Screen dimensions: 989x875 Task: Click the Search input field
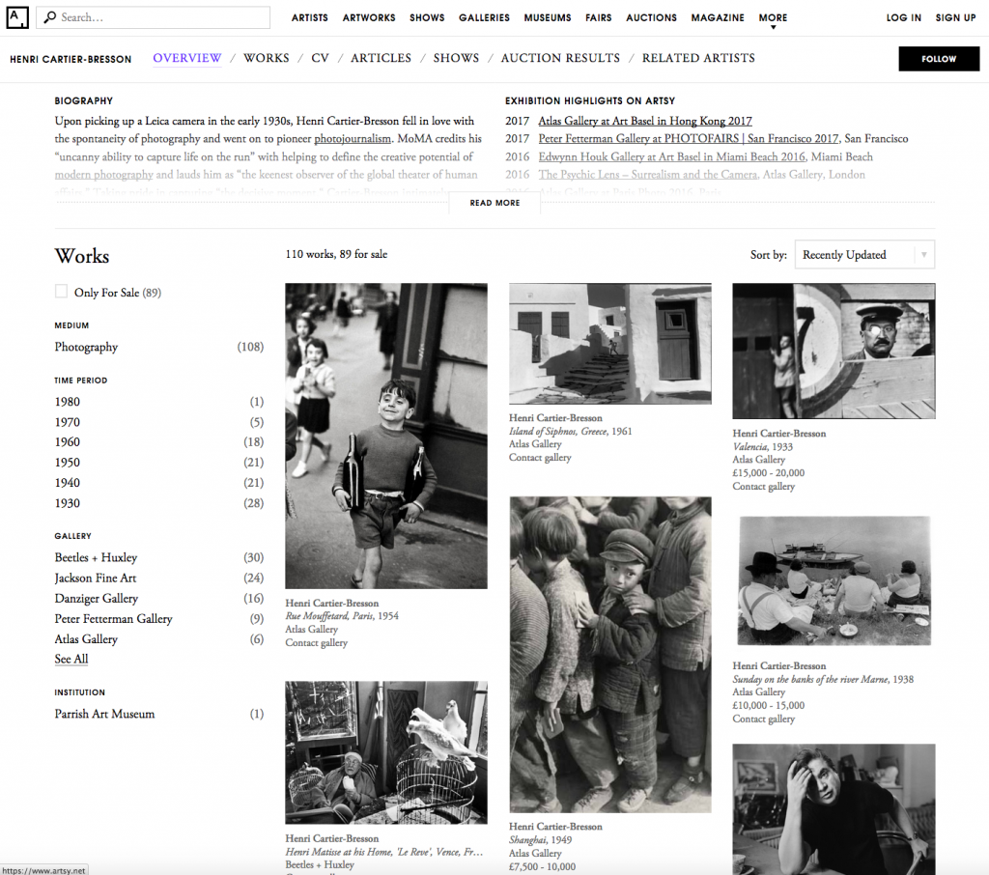click(154, 17)
